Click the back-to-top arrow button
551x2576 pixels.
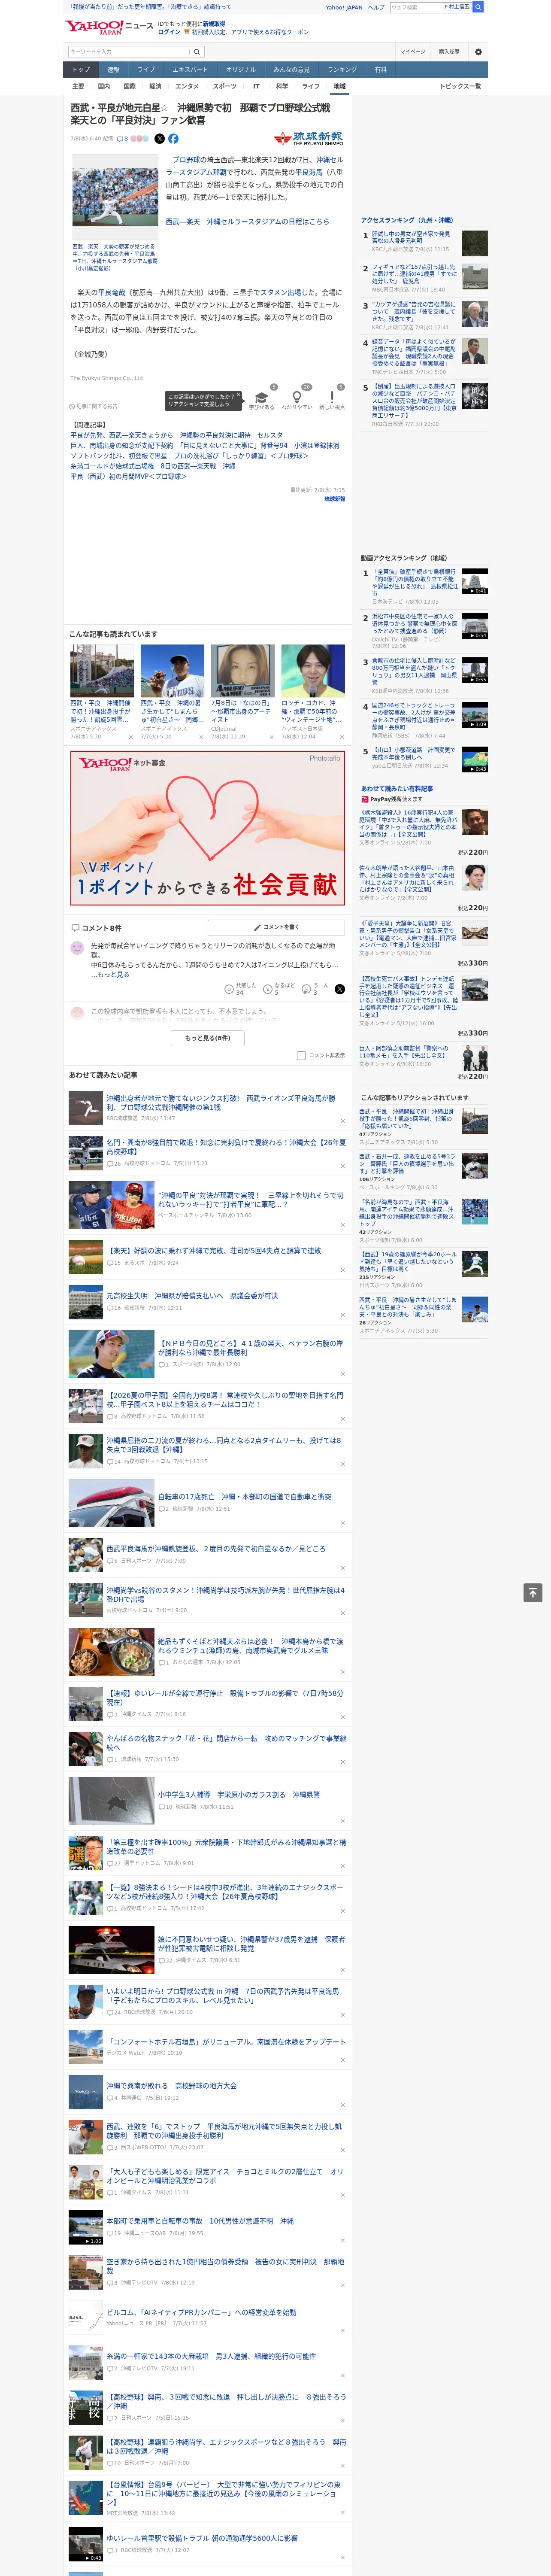pyautogui.click(x=533, y=1593)
